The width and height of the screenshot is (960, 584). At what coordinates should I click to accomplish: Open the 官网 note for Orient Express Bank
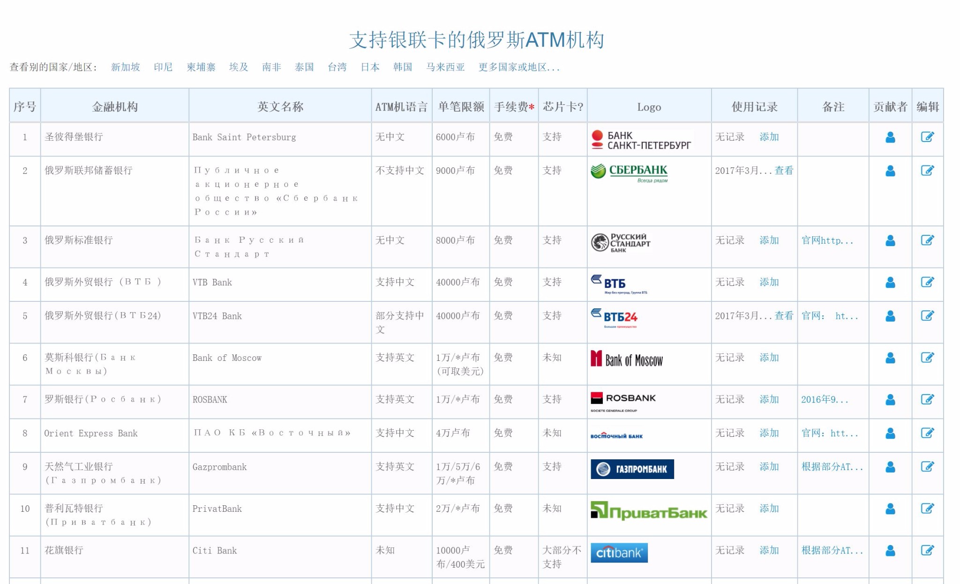[830, 433]
